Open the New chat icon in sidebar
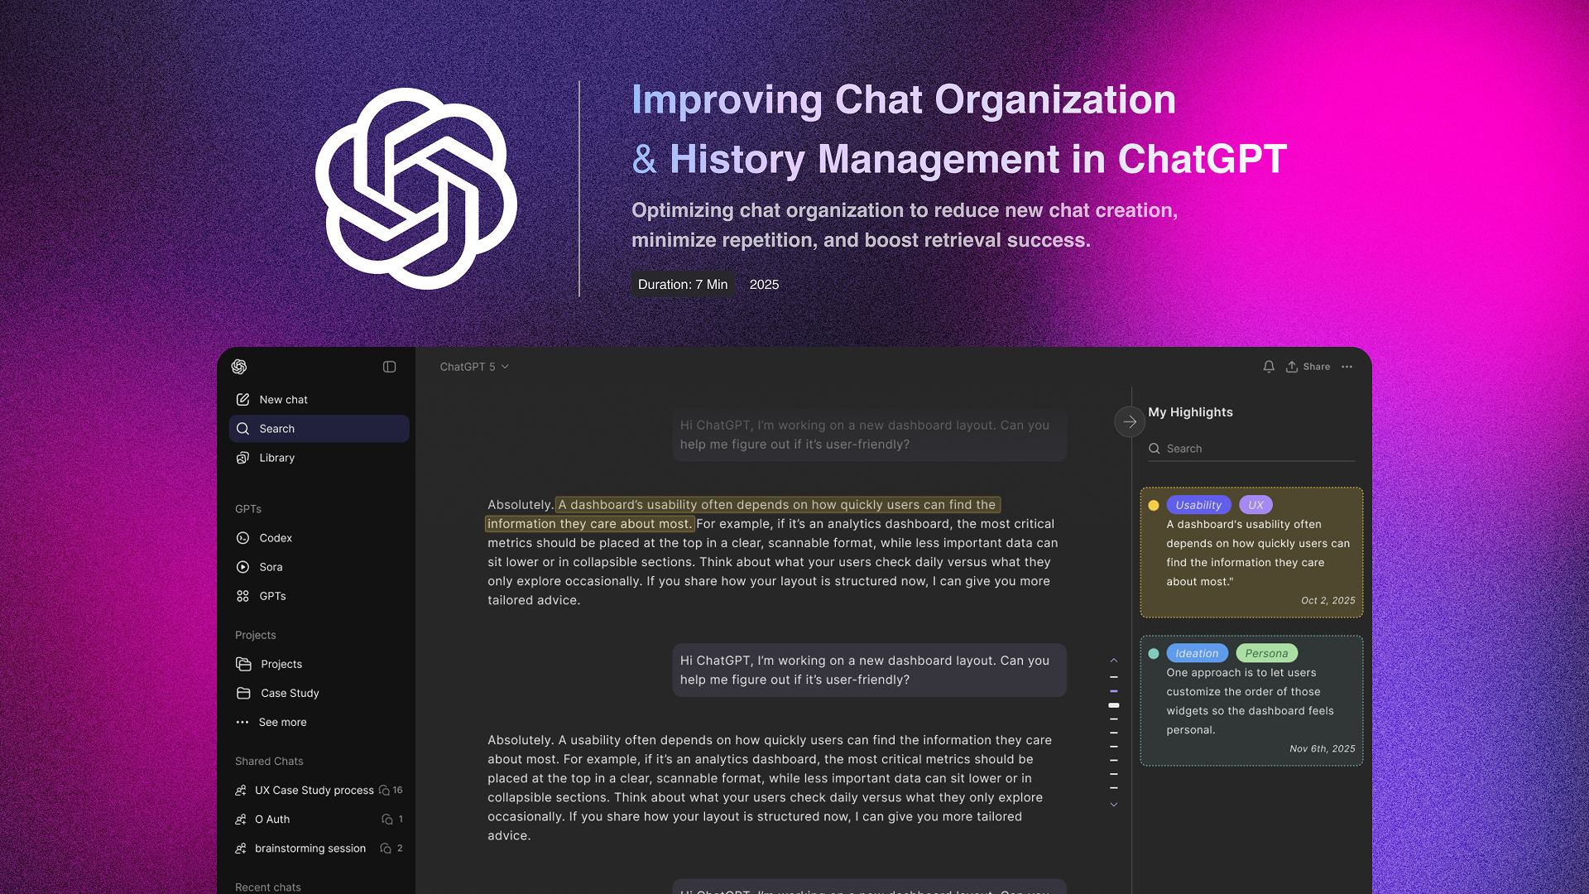The height and width of the screenshot is (894, 1589). pyautogui.click(x=242, y=399)
